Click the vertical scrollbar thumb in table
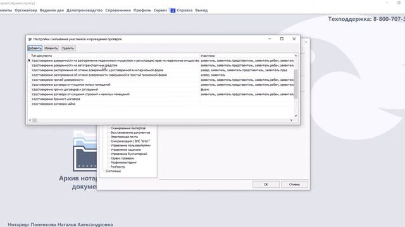 click(x=296, y=84)
